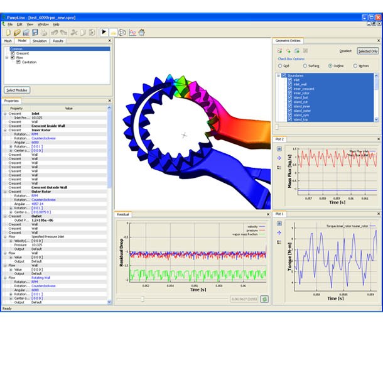Viewport: 383px width, 377px height.
Task: Click the yellow icon next to Run arrow
Action: pos(113,33)
